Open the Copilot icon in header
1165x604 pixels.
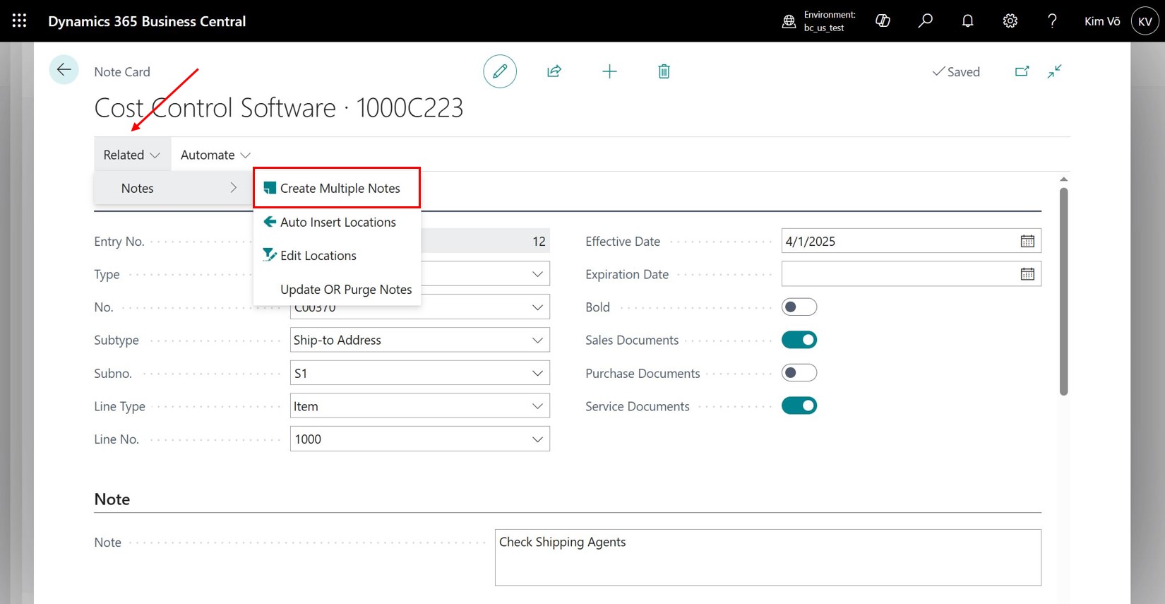point(883,21)
